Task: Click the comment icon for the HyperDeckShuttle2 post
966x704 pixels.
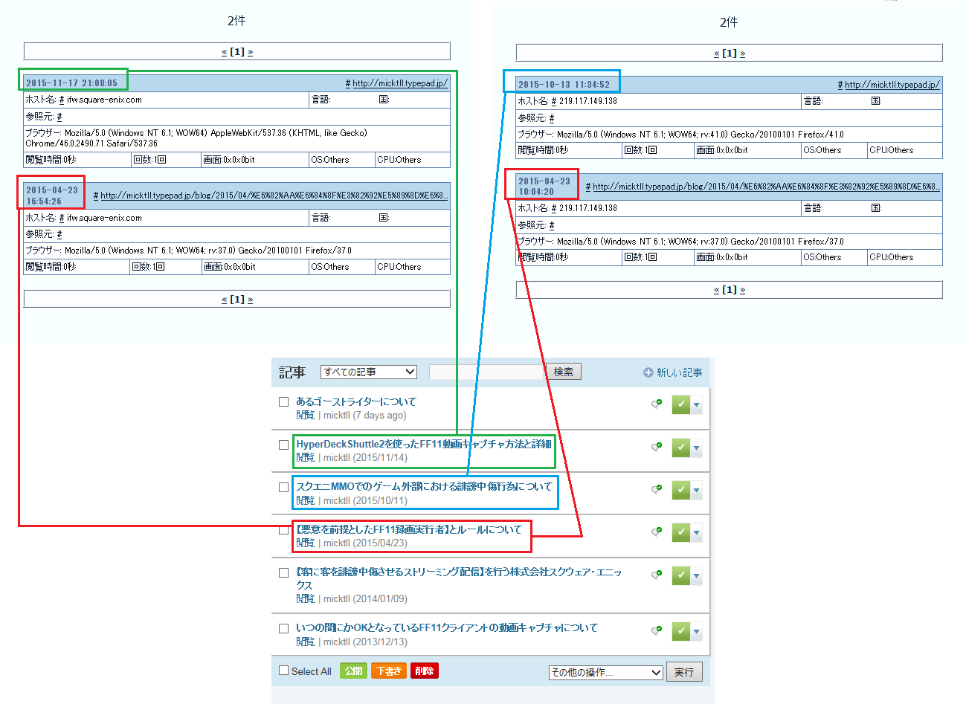Action: 657,448
